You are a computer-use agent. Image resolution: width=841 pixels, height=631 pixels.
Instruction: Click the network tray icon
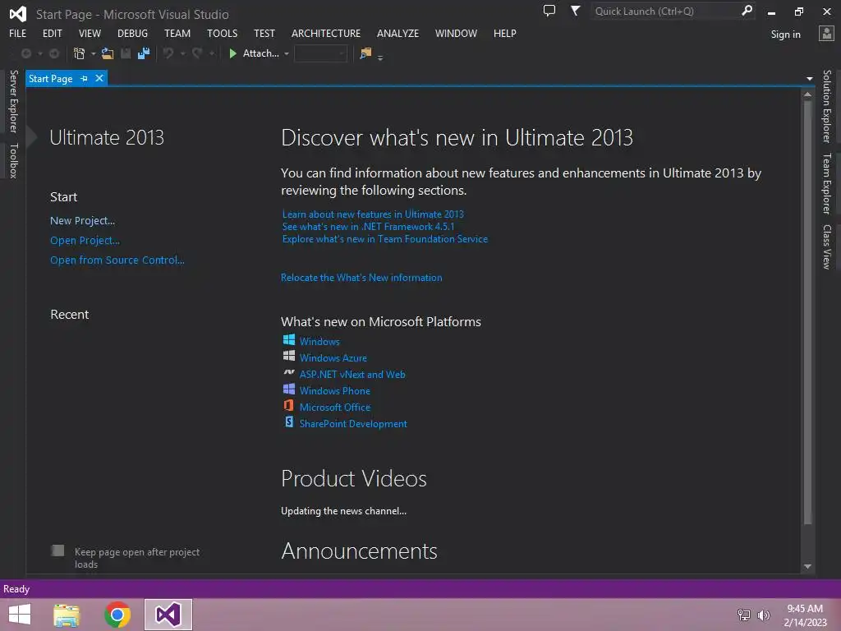click(744, 615)
